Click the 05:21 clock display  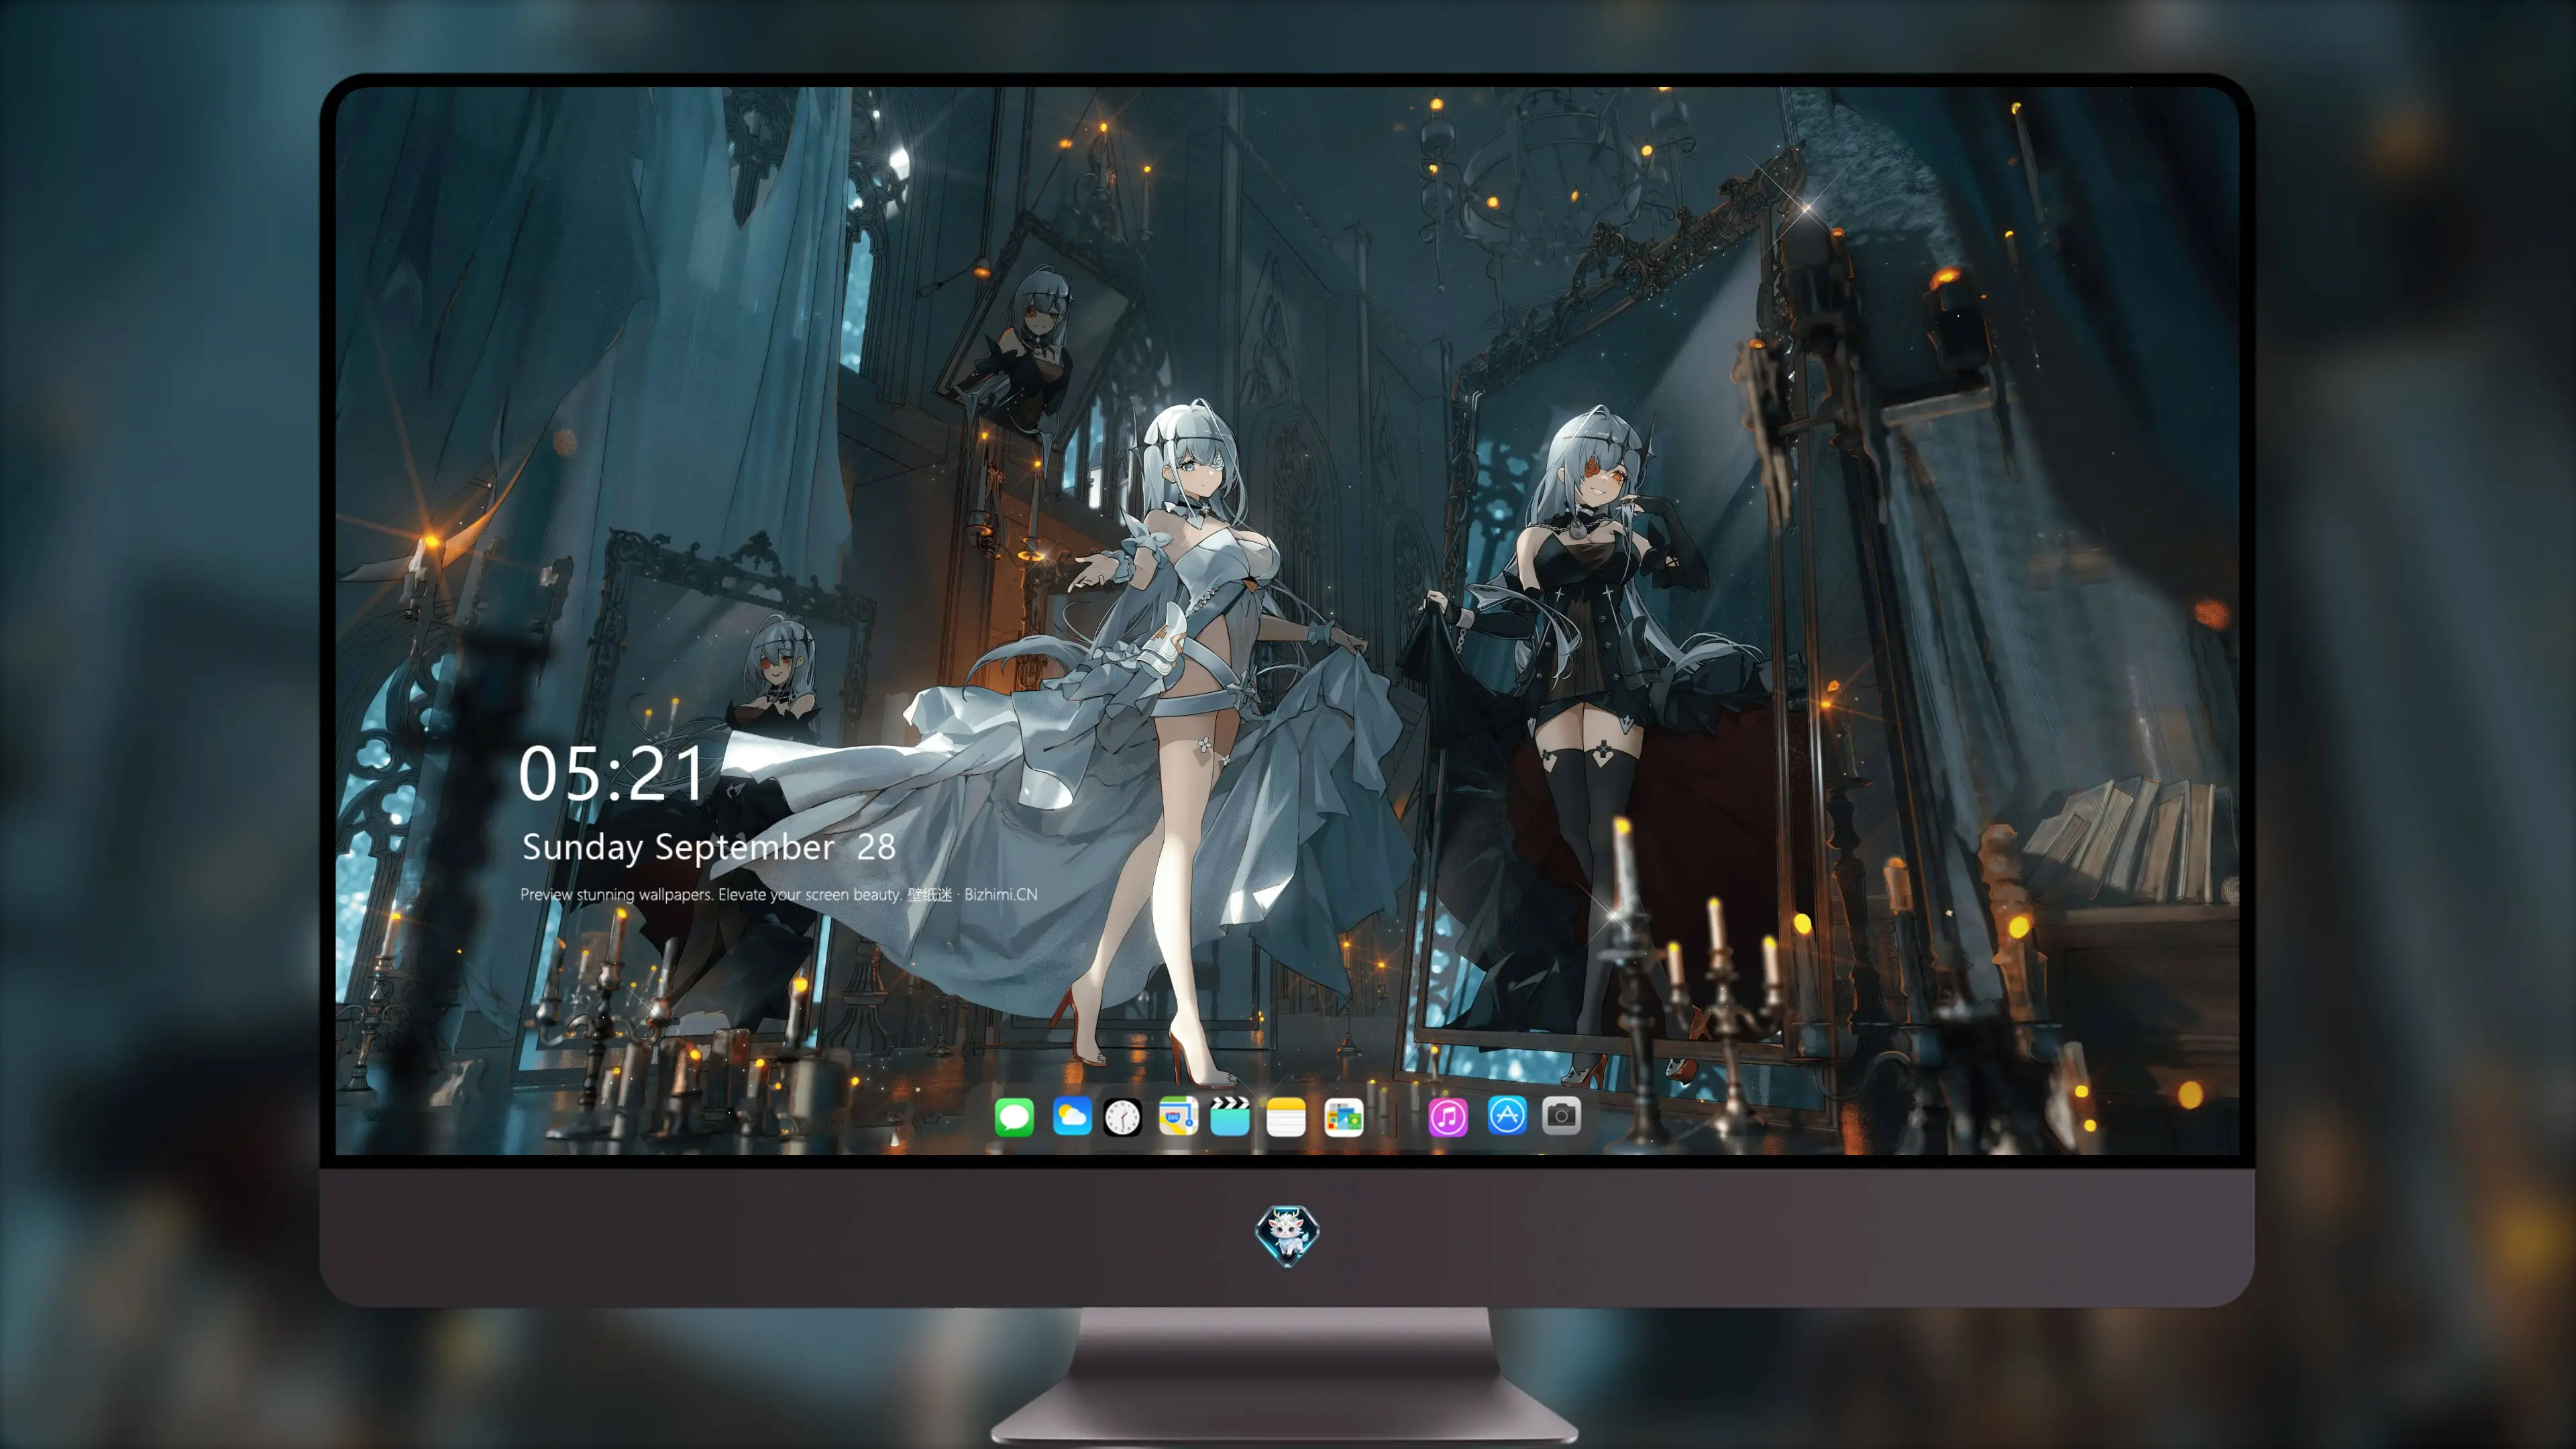click(612, 773)
